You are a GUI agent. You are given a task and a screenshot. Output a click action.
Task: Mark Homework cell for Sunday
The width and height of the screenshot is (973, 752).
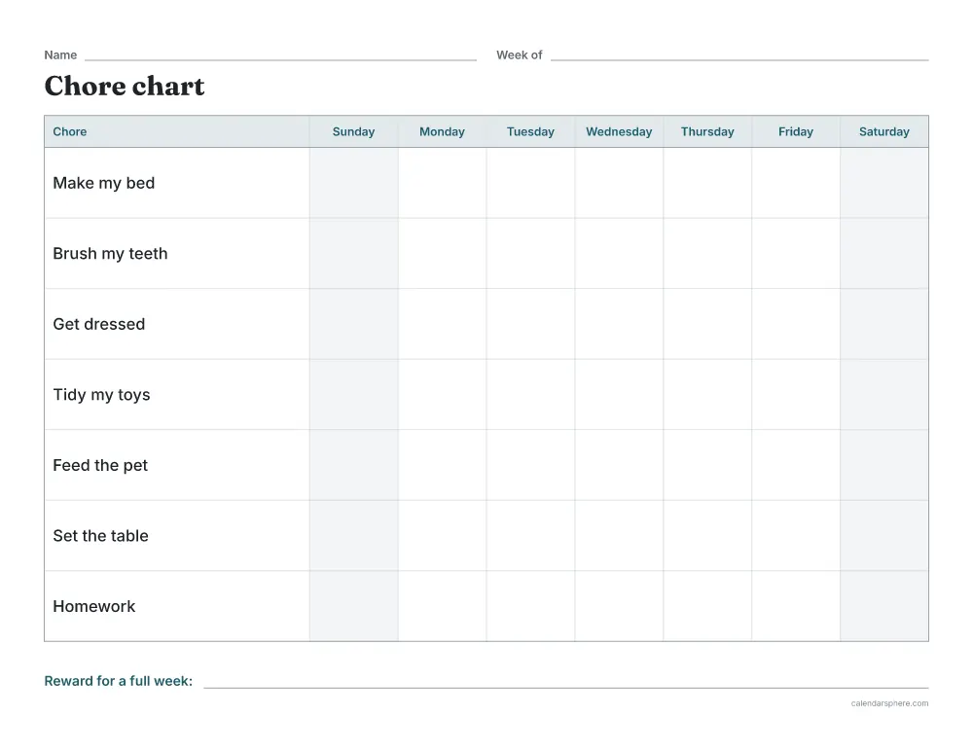pos(354,606)
